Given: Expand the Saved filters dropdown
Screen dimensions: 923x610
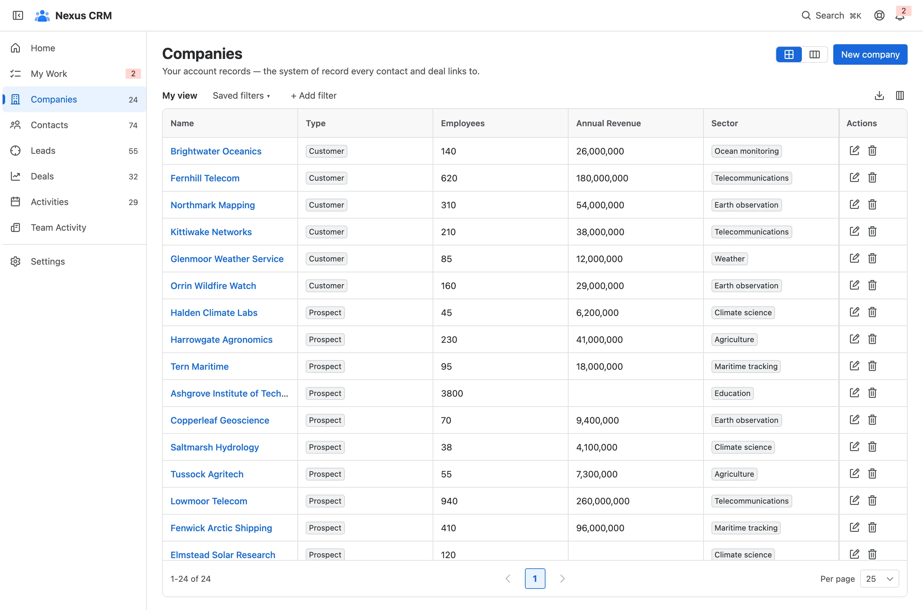Looking at the screenshot, I should point(241,96).
